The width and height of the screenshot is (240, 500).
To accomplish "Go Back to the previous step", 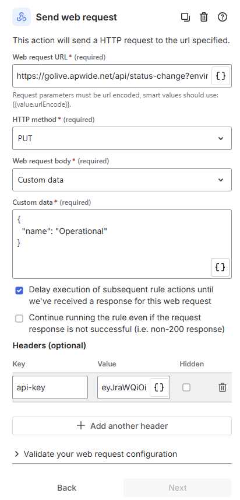I will coord(66,488).
